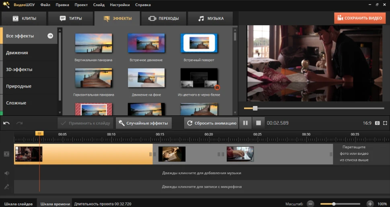Click Случайные эффекты button
Image resolution: width=390 pixels, height=207 pixels.
[x=144, y=123]
